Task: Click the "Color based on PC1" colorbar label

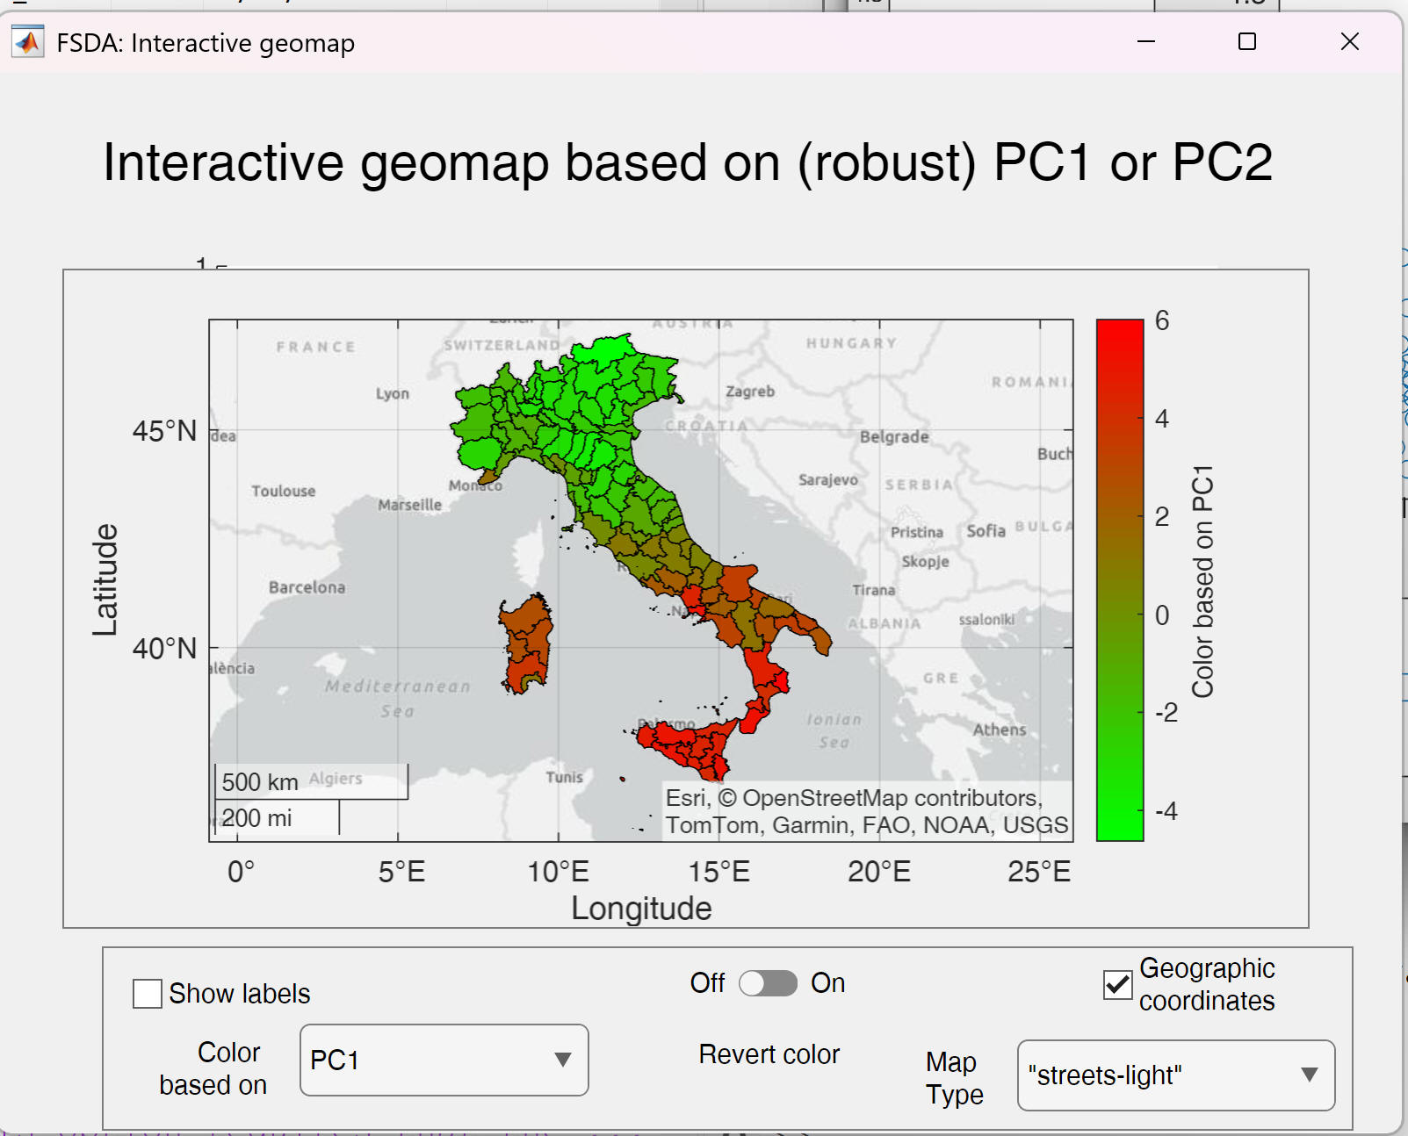Action: [1202, 581]
